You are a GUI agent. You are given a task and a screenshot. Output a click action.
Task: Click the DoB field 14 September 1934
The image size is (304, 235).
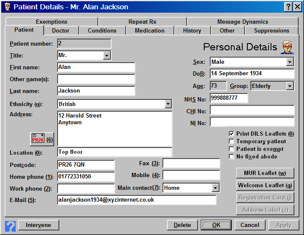click(252, 74)
